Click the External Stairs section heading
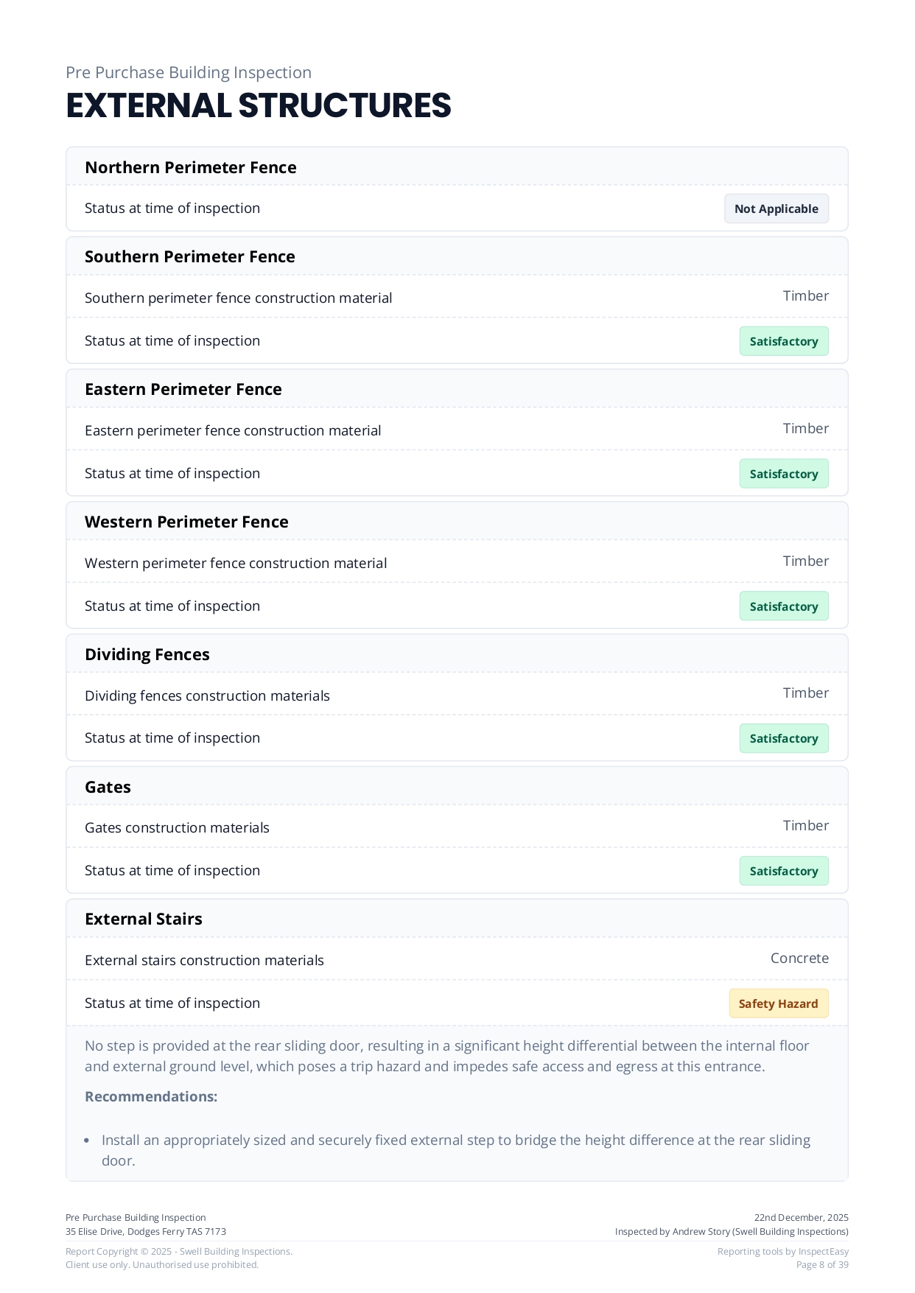 click(x=144, y=919)
